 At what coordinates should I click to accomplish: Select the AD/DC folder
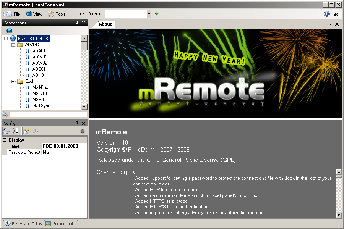tap(32, 45)
